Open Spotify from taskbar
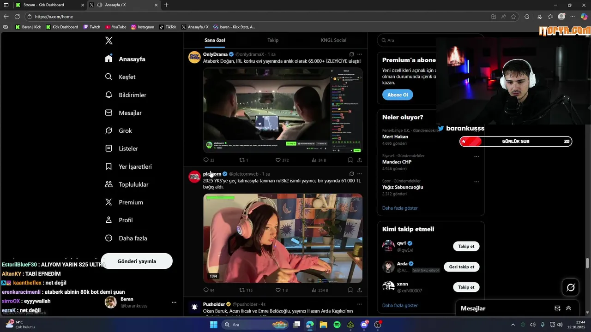The height and width of the screenshot is (332, 591). [337, 325]
